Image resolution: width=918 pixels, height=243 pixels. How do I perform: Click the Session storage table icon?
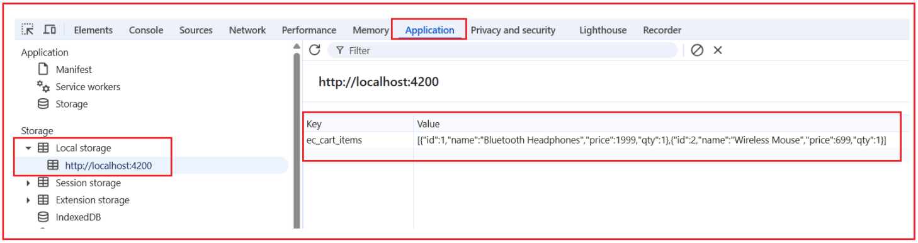[43, 183]
